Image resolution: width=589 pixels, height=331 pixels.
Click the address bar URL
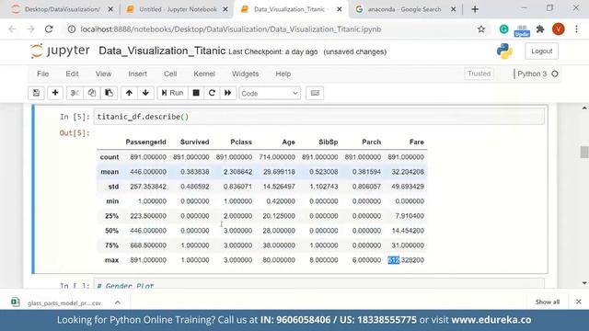click(231, 29)
